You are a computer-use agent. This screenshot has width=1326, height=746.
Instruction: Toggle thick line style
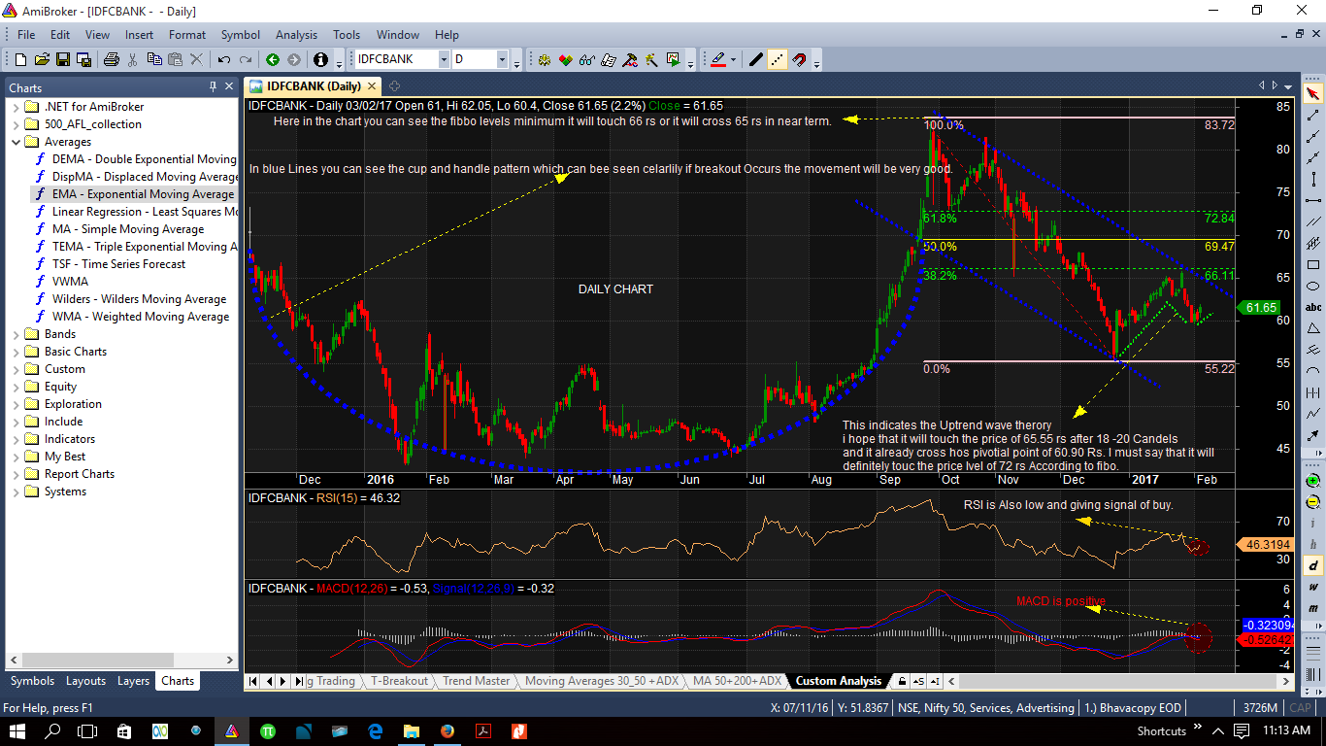(756, 59)
